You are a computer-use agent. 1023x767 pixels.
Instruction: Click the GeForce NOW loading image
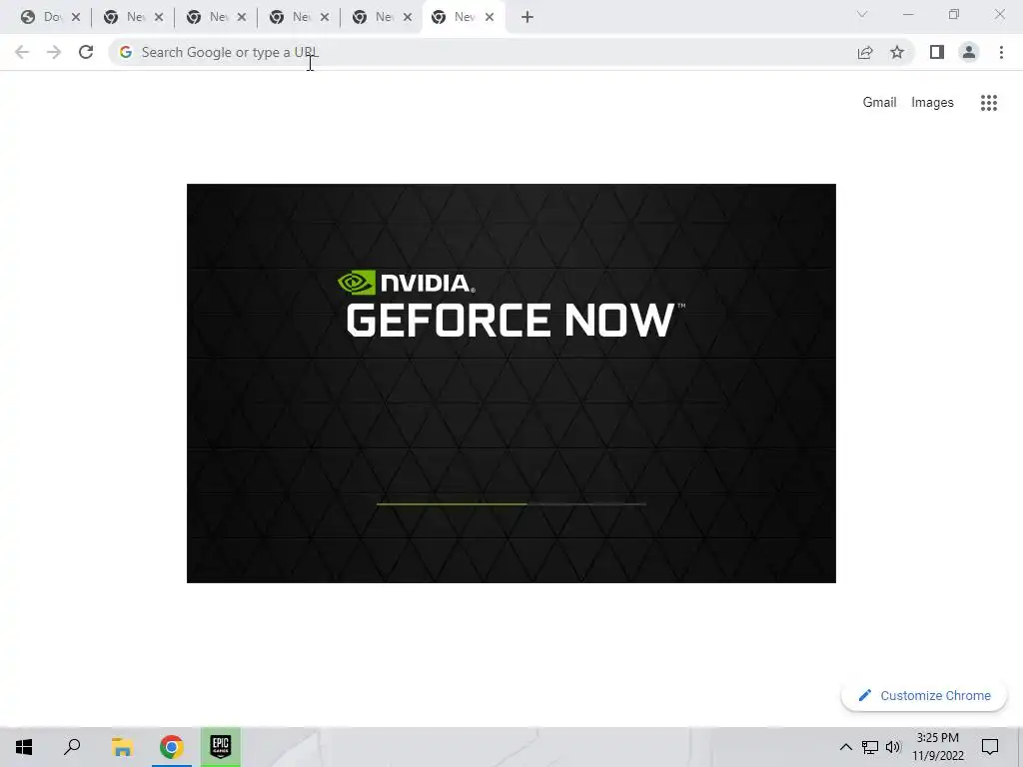tap(511, 383)
